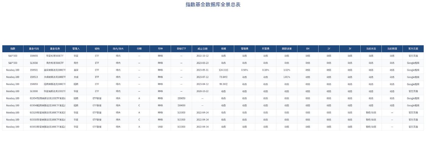Click the 3Y column header
Viewport: 426px width, 167px height.
[350, 49]
